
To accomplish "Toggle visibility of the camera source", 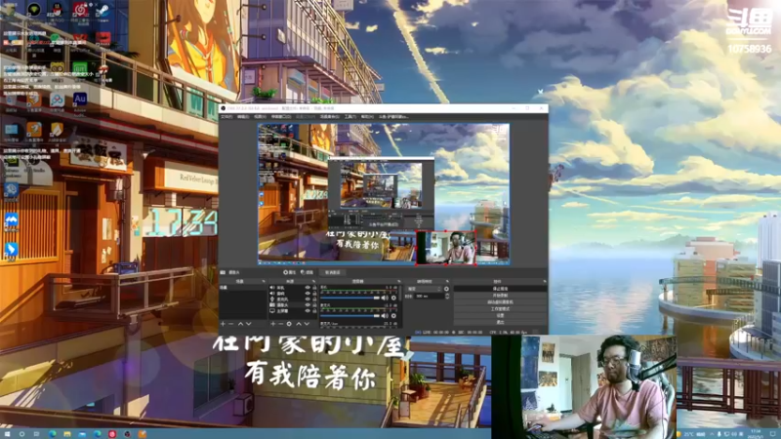I will point(308,305).
